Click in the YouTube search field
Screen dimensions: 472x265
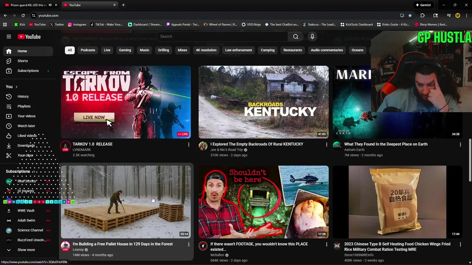[222, 36]
